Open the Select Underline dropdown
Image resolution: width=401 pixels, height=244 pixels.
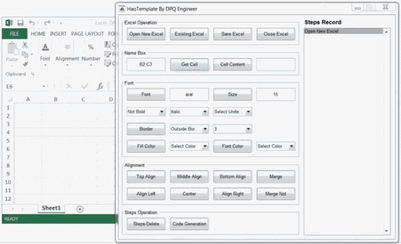pos(232,112)
